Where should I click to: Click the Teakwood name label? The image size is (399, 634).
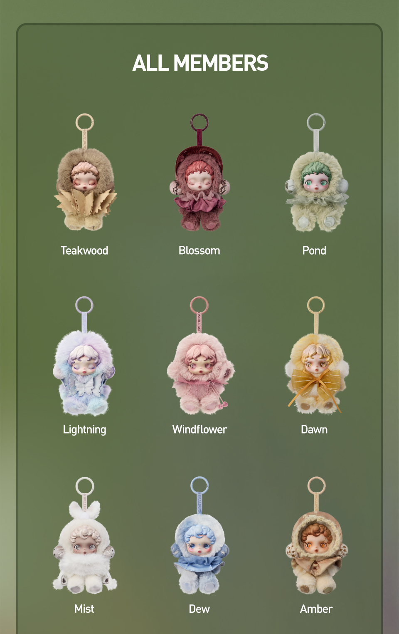point(84,250)
